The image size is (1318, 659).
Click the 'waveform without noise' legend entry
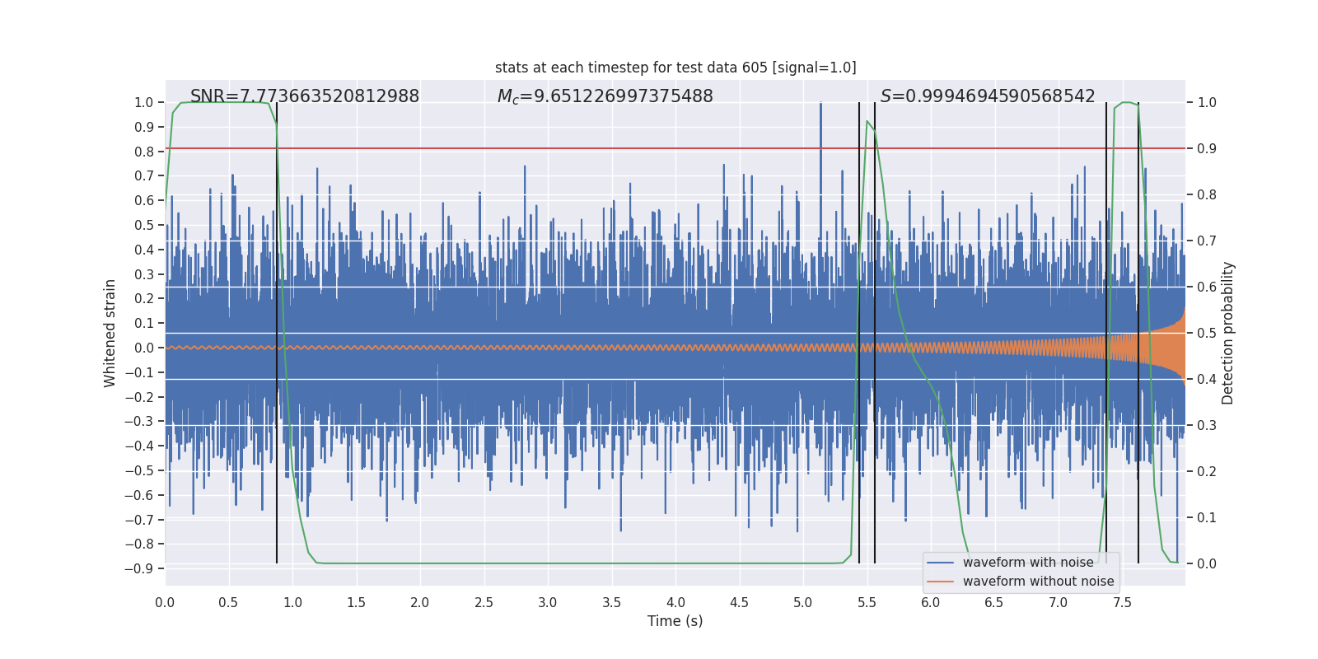click(1039, 582)
